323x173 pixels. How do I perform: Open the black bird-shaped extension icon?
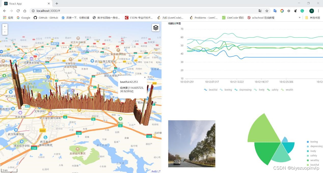[x=295, y=11]
